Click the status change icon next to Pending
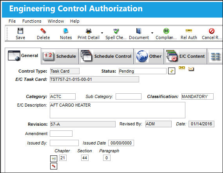This screenshot has width=223, height=173. tap(172, 71)
